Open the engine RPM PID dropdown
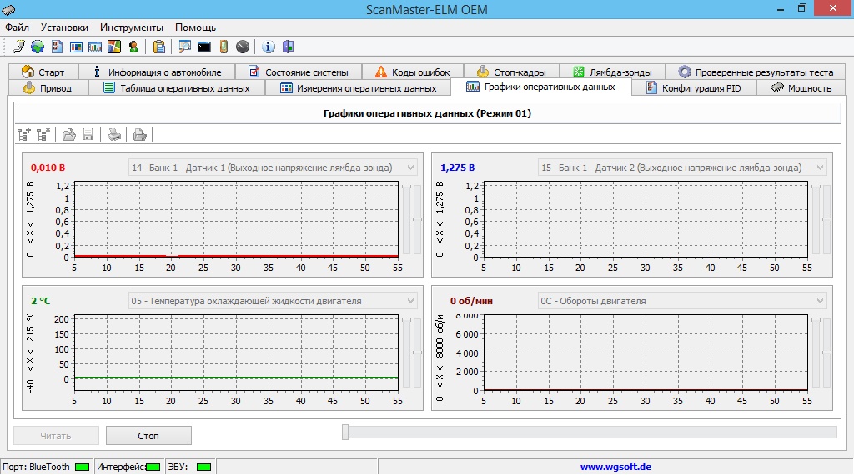Viewport: 854px width, 475px height. click(x=820, y=301)
